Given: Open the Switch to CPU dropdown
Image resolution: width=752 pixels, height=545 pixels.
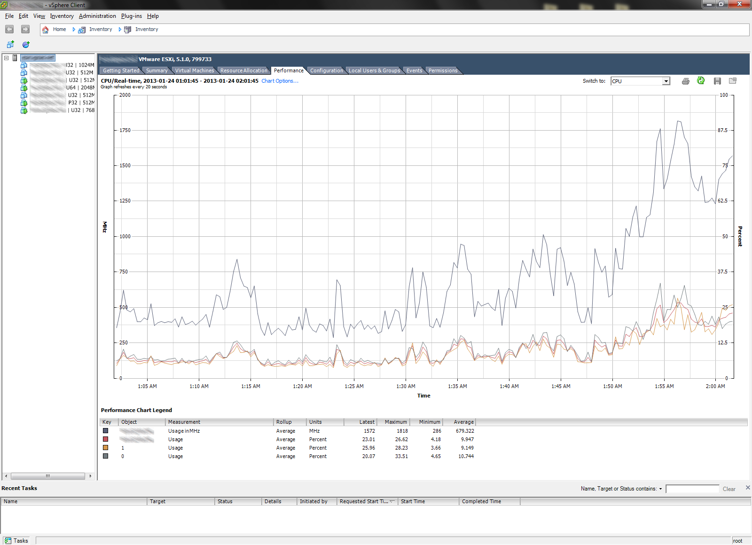Looking at the screenshot, I should point(666,81).
